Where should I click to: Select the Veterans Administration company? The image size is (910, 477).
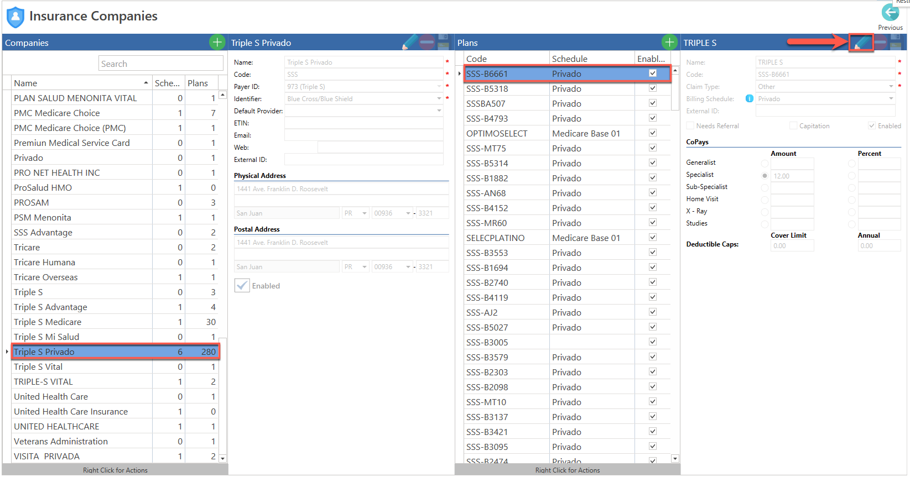coord(115,441)
